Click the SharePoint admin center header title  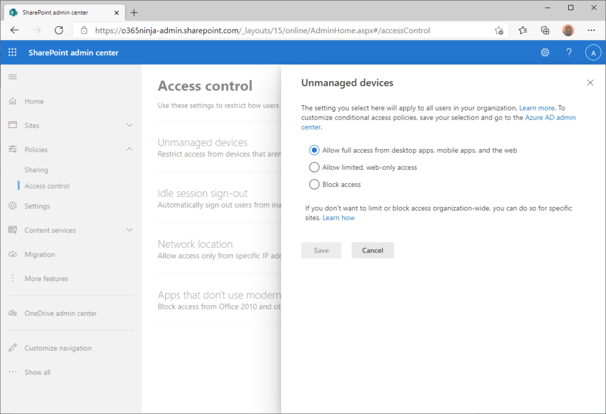tap(73, 53)
